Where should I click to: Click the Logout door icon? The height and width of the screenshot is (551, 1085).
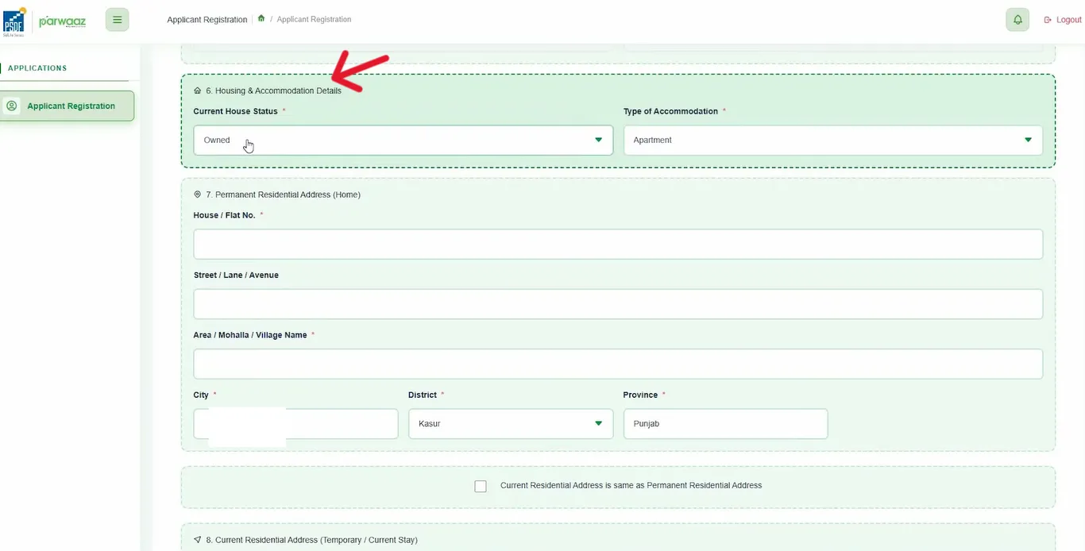pos(1048,20)
